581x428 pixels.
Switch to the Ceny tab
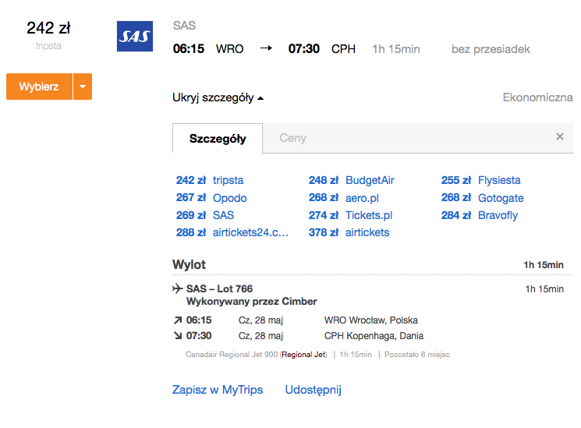pyautogui.click(x=292, y=138)
